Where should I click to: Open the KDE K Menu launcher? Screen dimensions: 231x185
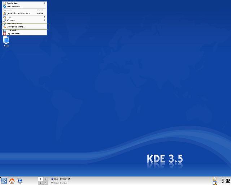point(4,181)
